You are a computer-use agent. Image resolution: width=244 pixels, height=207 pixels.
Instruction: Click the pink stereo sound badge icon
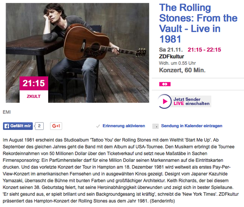pyautogui.click(x=165, y=84)
